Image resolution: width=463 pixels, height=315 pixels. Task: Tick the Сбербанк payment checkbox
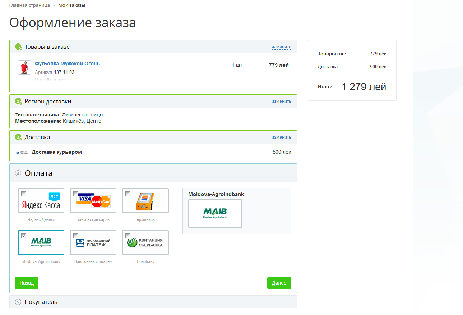pos(128,236)
